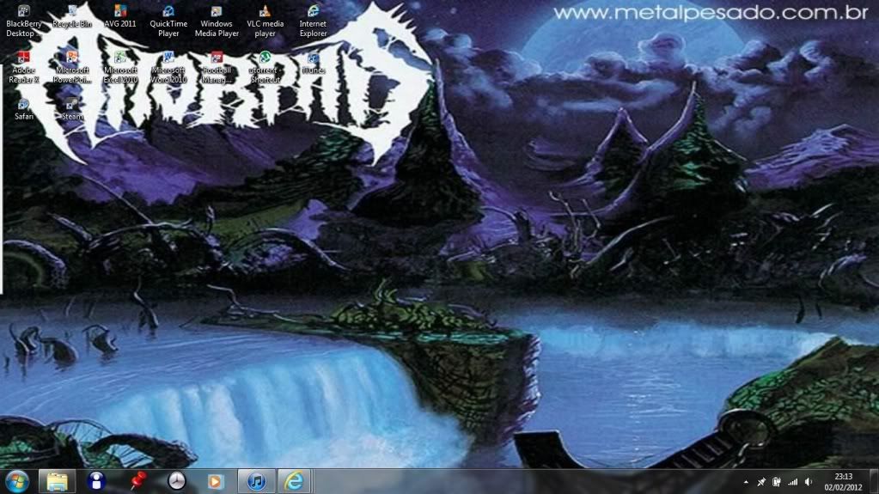Select the Microsoft PowerPoint desktop icon
This screenshot has width=879, height=494.
(72, 67)
